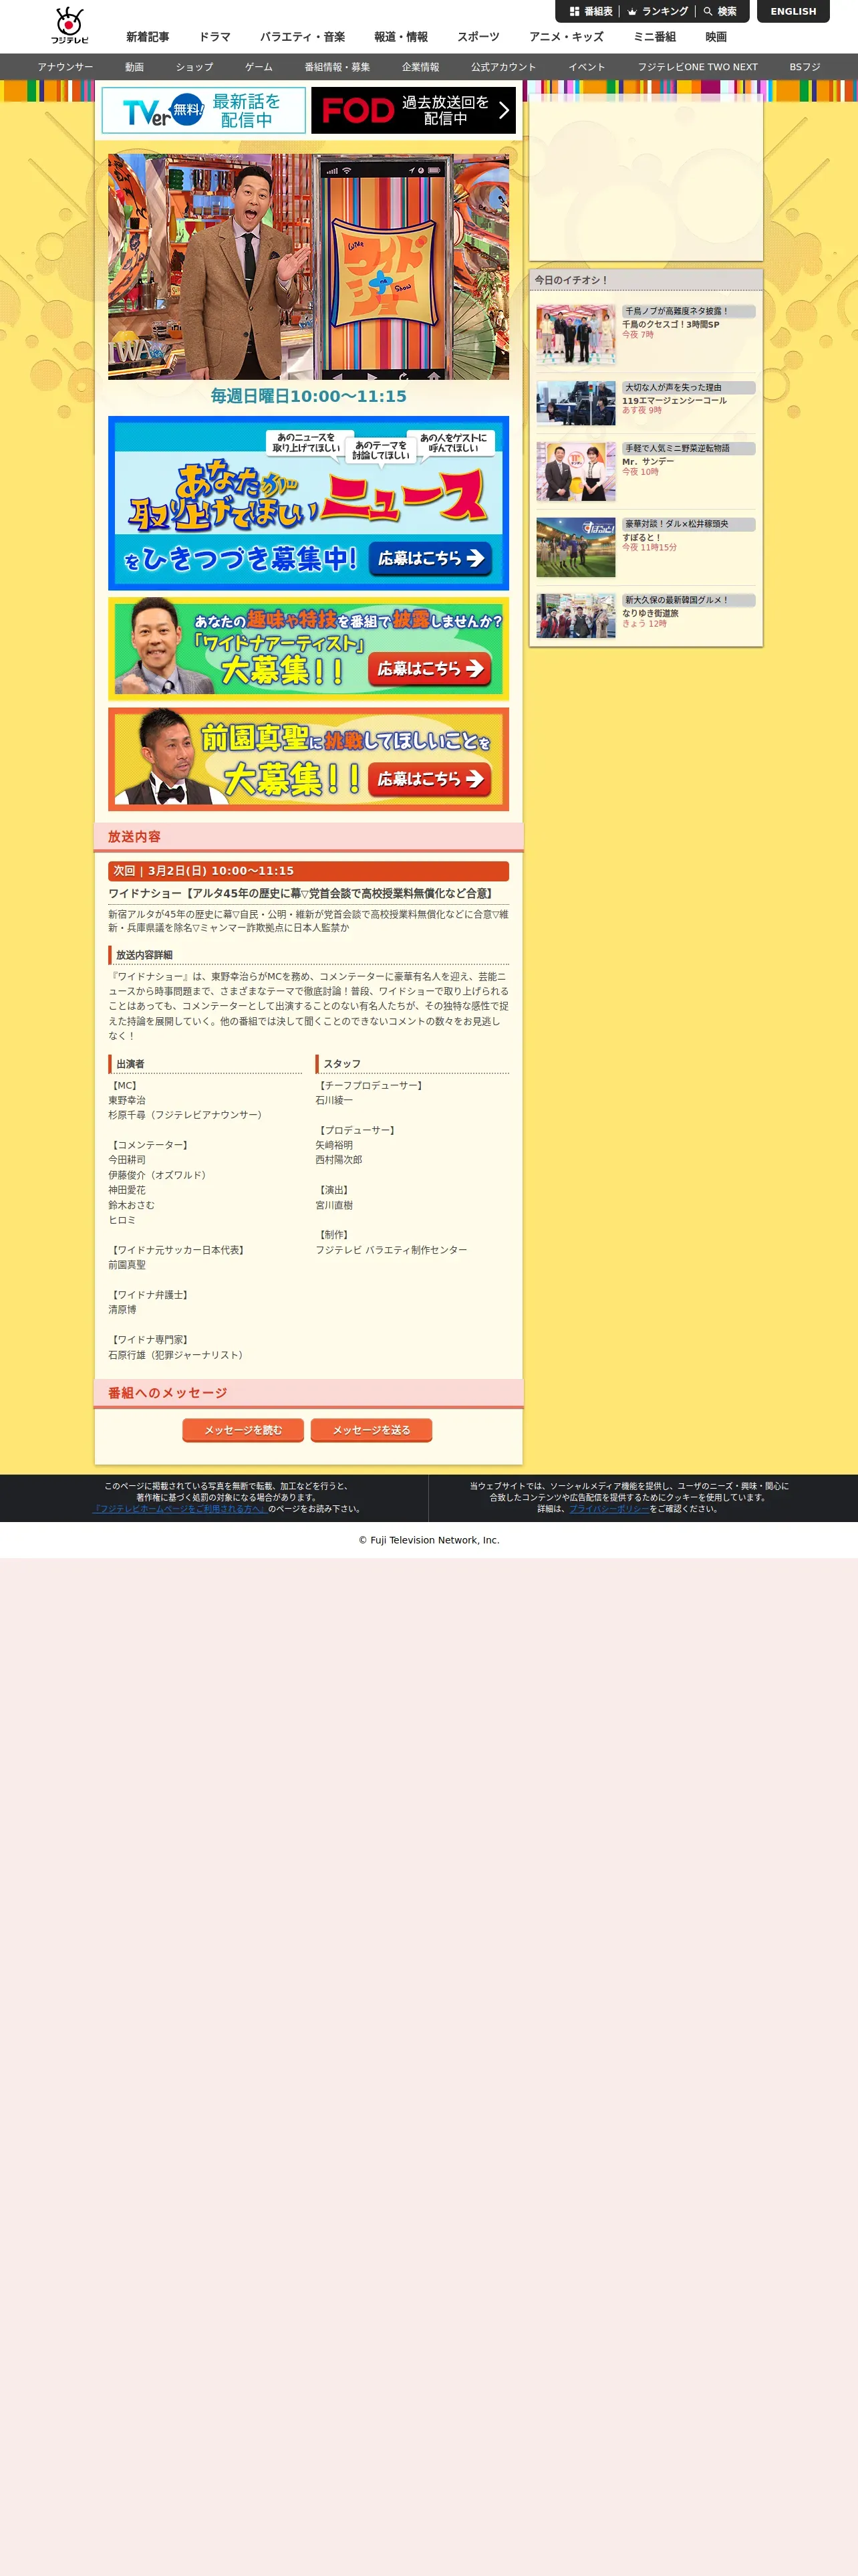Screen dimensions: 858x2576
Task: Open the FOD 過去放送回を配信中 banner
Action: pos(414,110)
